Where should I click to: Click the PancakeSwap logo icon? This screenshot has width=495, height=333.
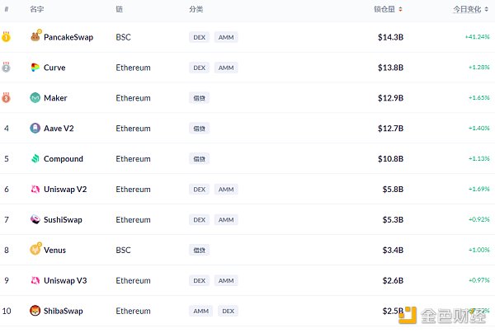click(35, 37)
